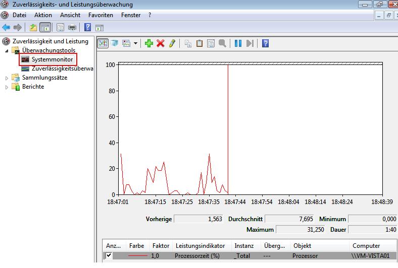
Task: Open the Favoriten menu
Action: pyautogui.click(x=101, y=15)
